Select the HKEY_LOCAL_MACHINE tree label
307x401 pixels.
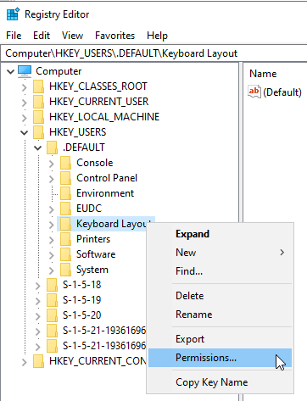click(x=104, y=117)
